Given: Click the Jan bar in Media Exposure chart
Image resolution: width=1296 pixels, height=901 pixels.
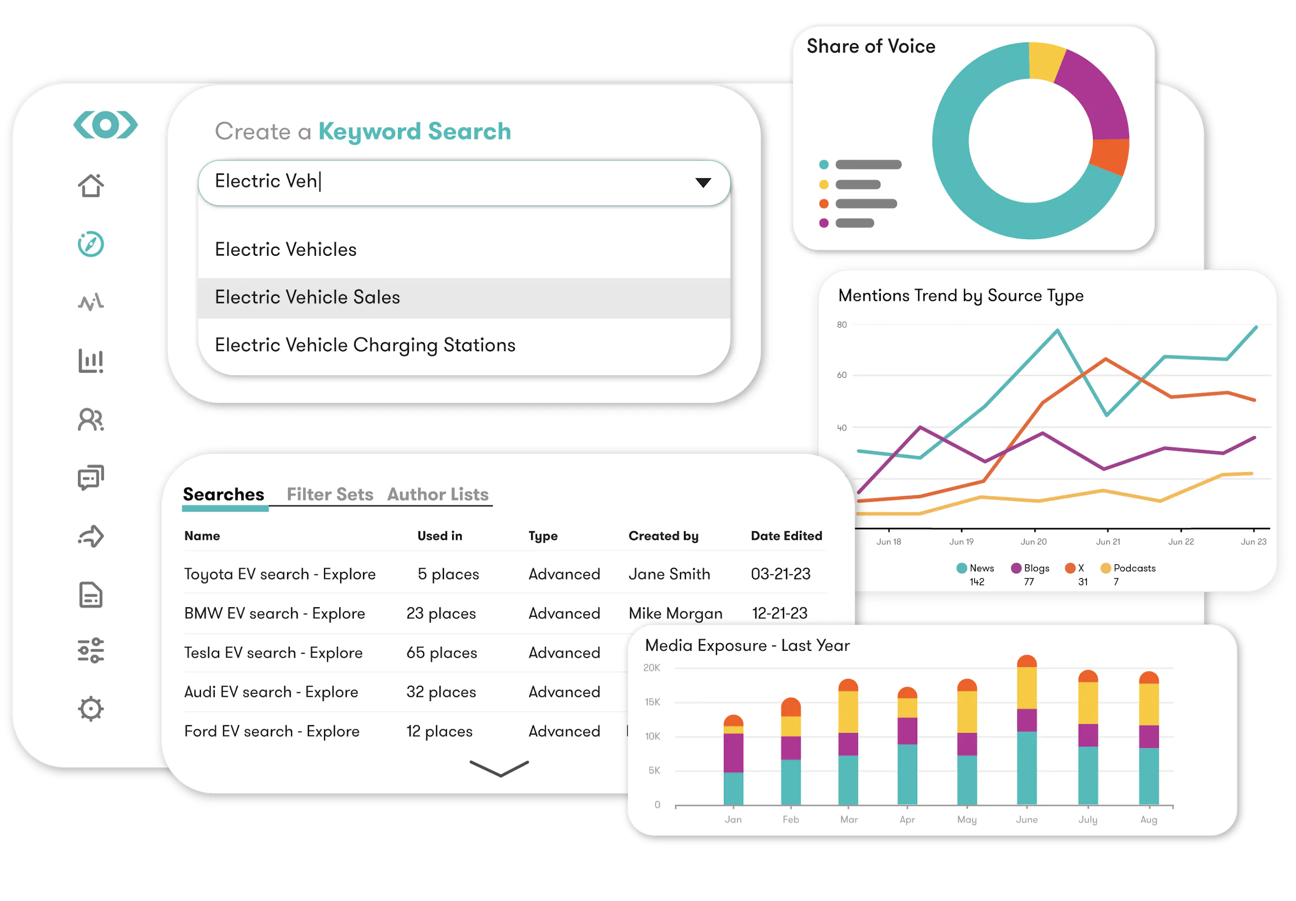Looking at the screenshot, I should tap(733, 759).
